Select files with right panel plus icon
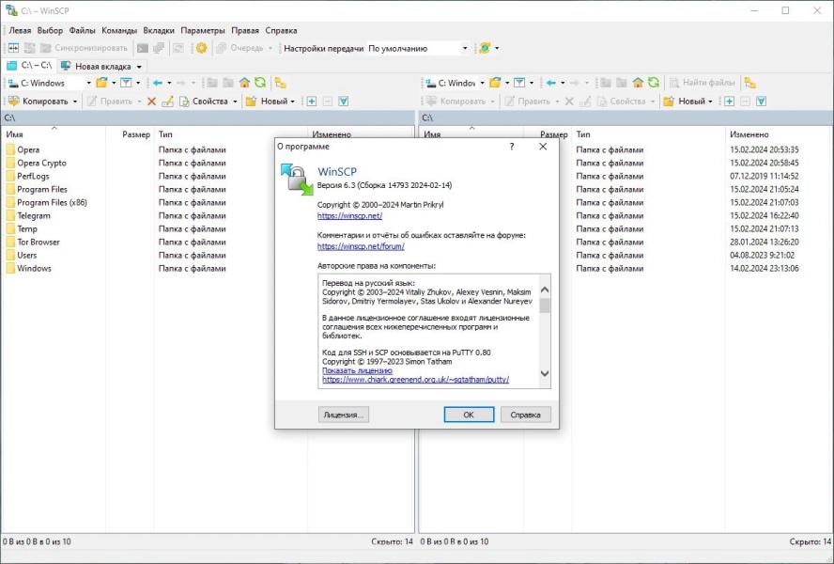 (x=729, y=102)
